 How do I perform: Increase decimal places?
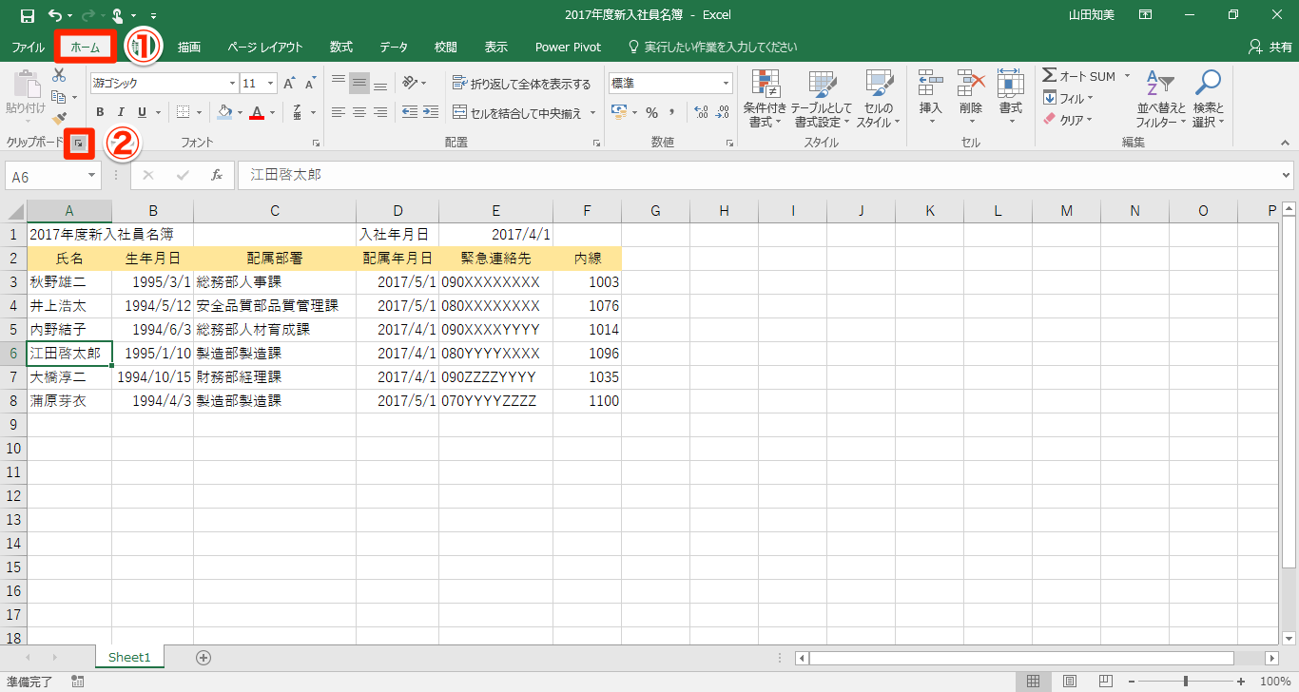[x=702, y=112]
